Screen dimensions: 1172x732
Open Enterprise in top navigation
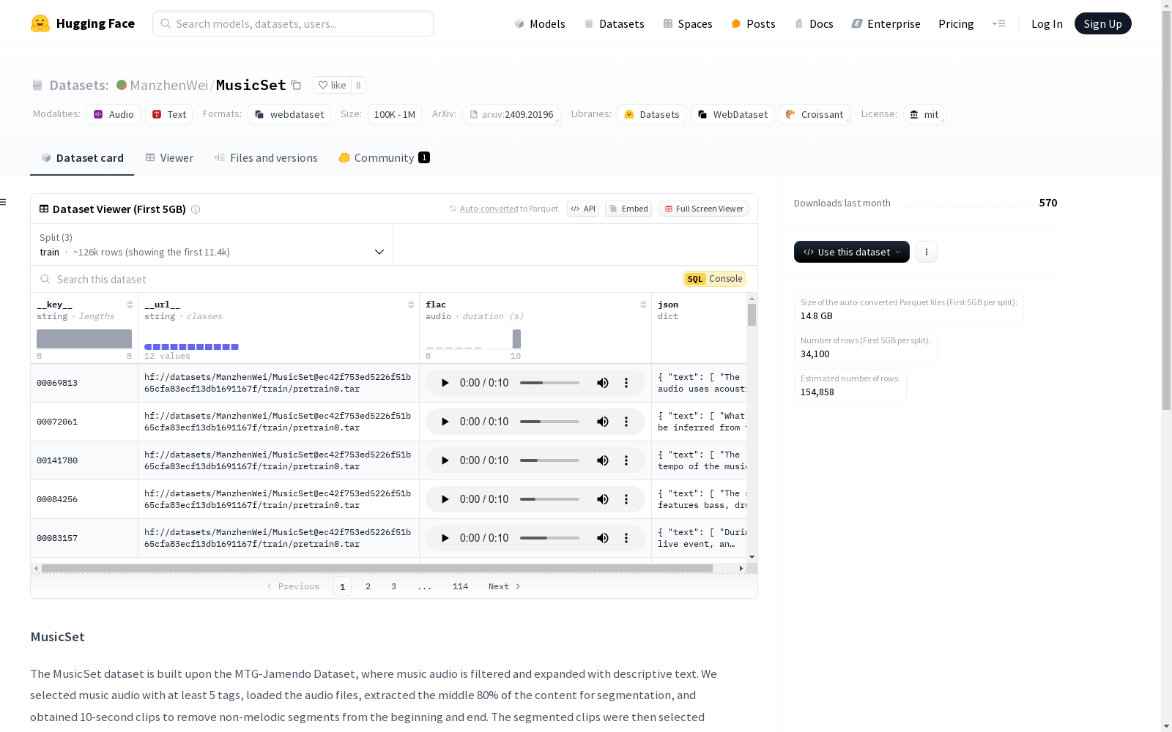pyautogui.click(x=886, y=23)
